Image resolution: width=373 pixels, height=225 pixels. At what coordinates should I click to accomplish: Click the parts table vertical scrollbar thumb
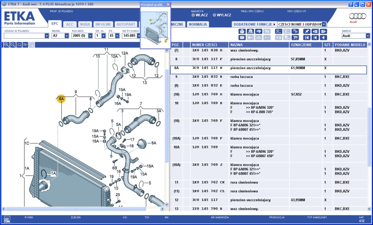tap(369, 137)
